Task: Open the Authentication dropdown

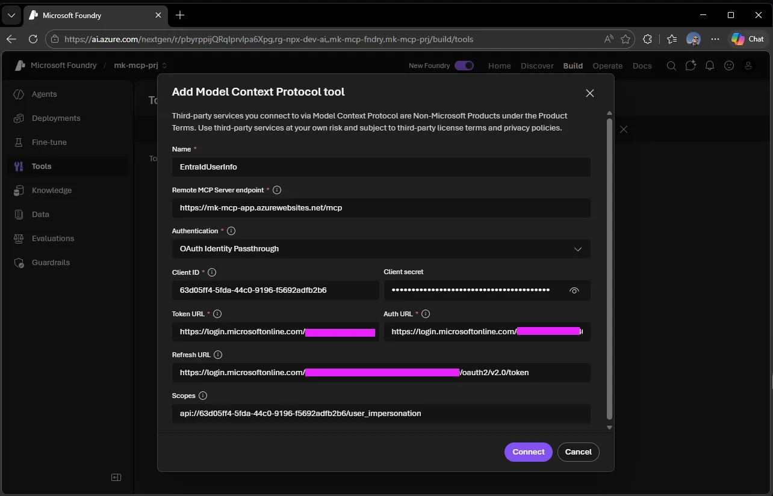Action: pos(381,249)
